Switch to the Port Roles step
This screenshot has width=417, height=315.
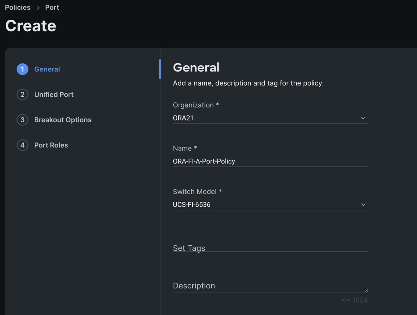click(51, 145)
